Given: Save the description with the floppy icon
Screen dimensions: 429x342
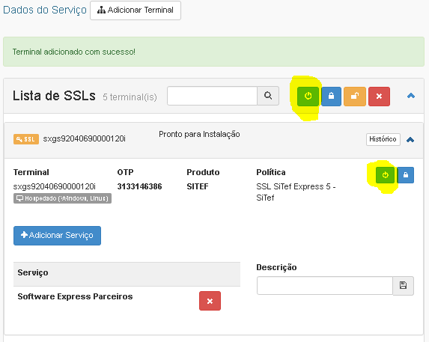Looking at the screenshot, I should tap(403, 285).
